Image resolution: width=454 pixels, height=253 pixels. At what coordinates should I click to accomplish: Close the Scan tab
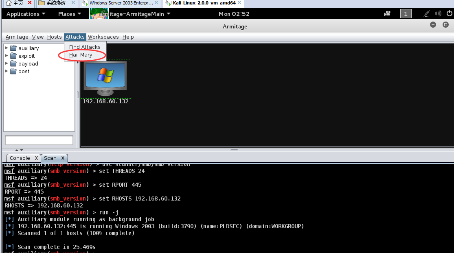click(x=63, y=158)
